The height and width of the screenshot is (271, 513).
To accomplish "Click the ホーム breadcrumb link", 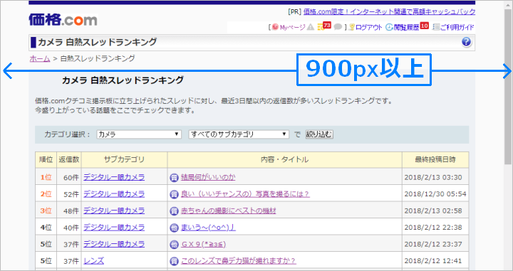I will pyautogui.click(x=40, y=59).
